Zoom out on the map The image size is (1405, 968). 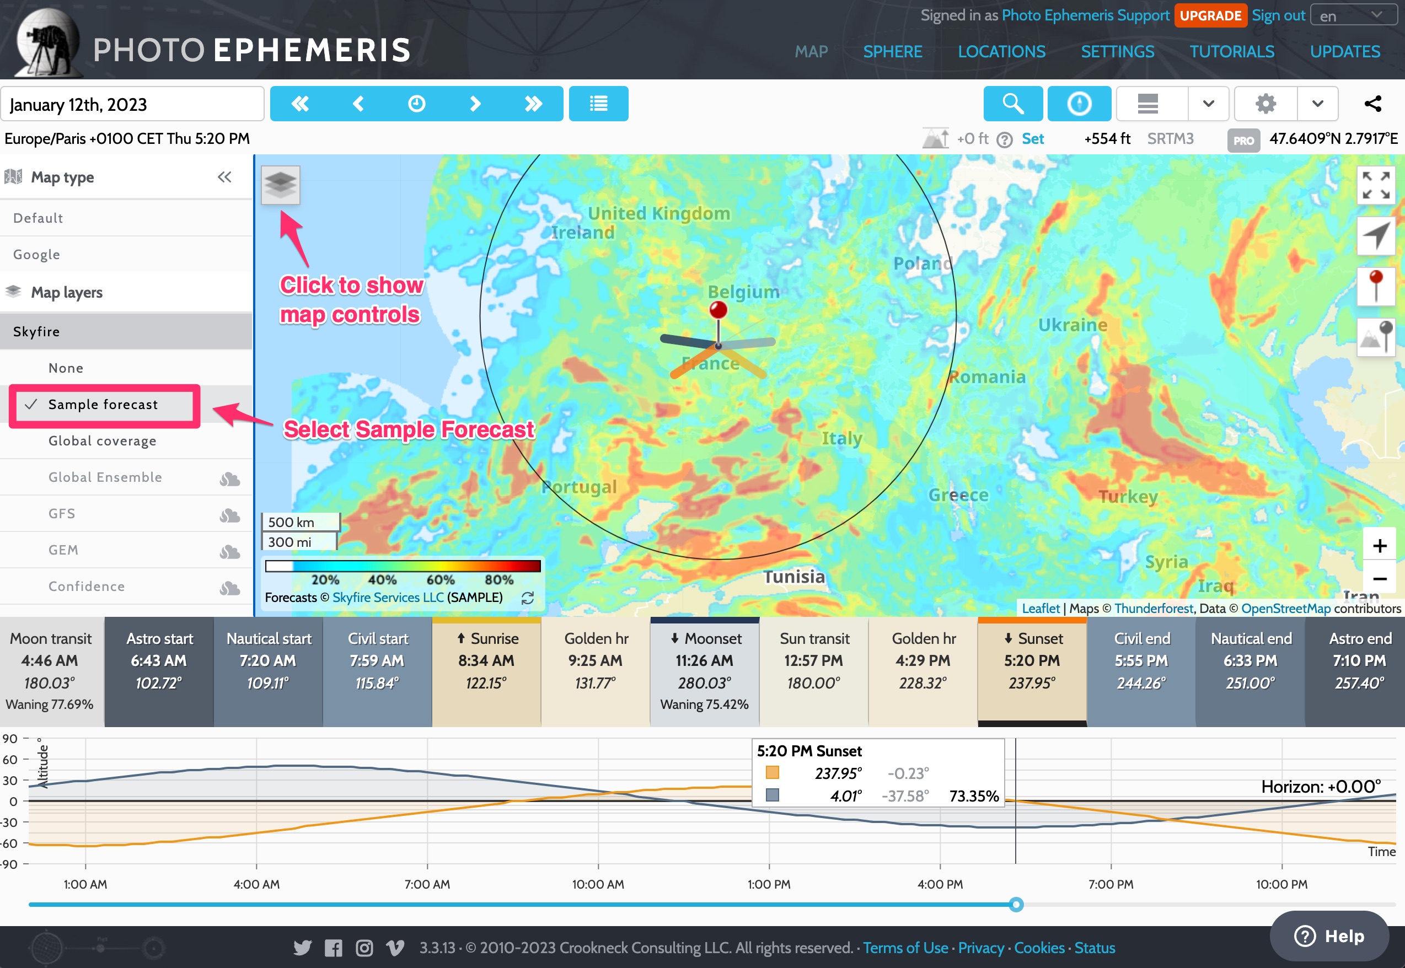click(x=1380, y=579)
